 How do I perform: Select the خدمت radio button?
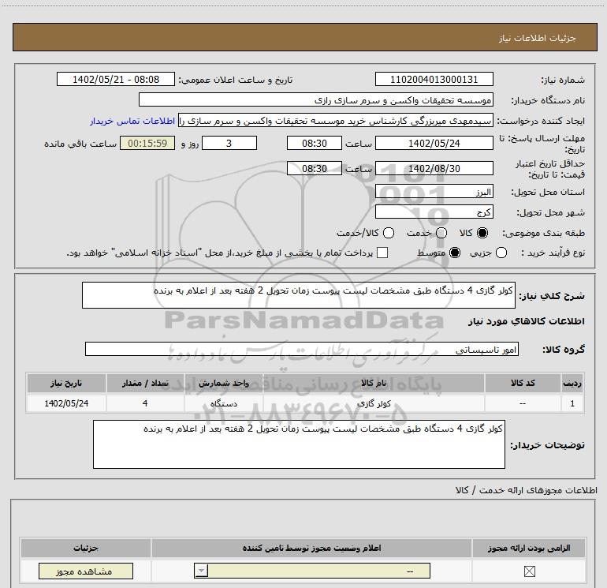[x=441, y=233]
